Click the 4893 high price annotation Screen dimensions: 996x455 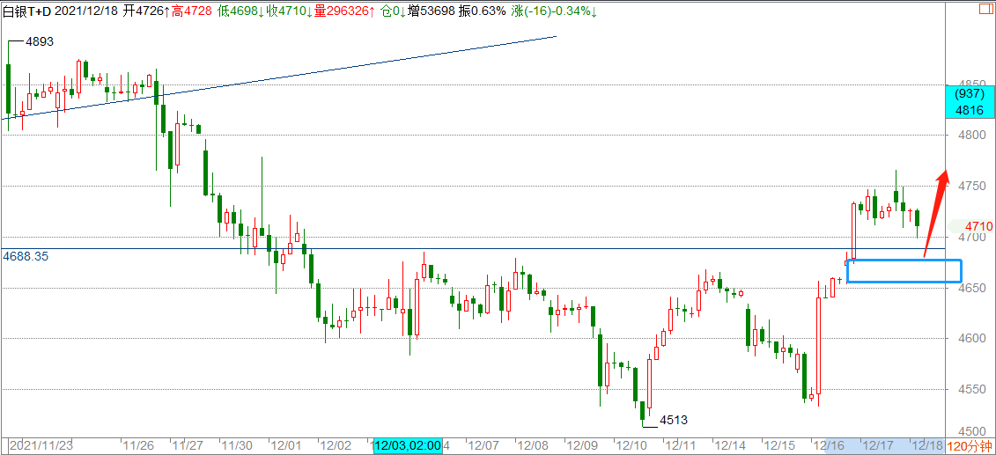40,42
